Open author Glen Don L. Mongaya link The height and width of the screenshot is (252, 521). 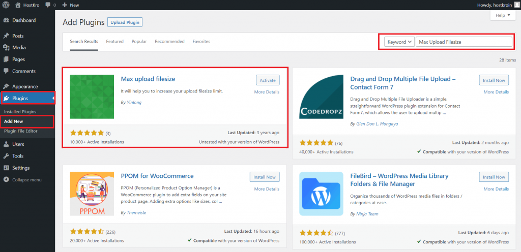pos(377,123)
